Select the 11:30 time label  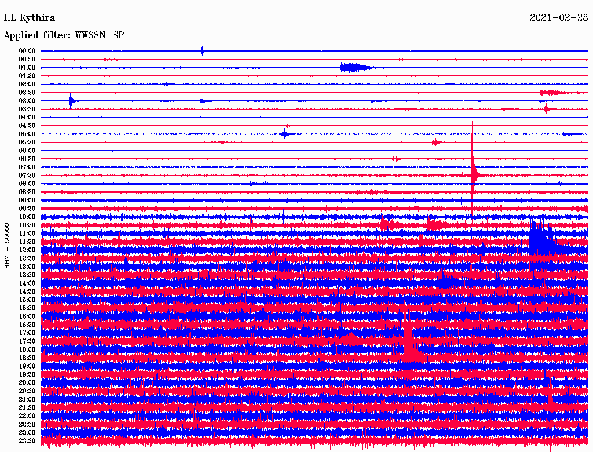point(27,242)
